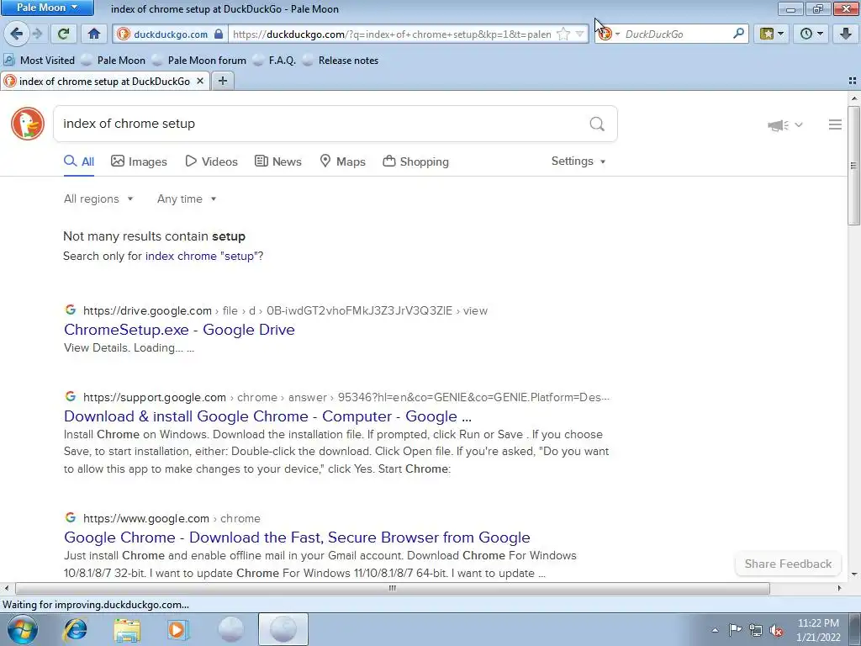This screenshot has height=646, width=861.
Task: Open the bookmarks menu toolbar button
Action: [772, 34]
